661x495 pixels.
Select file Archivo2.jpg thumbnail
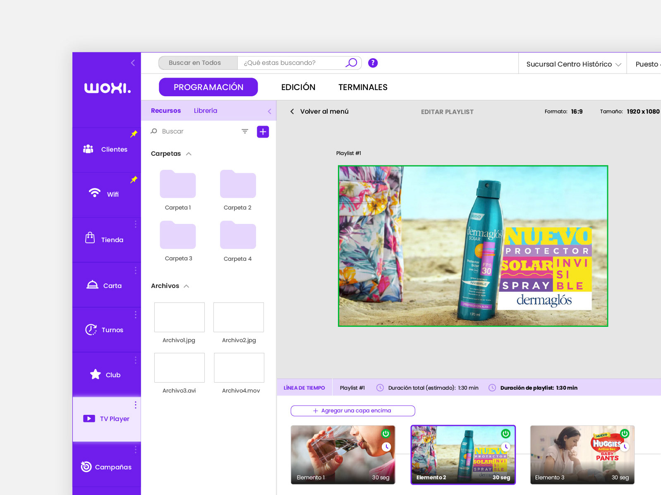239,317
